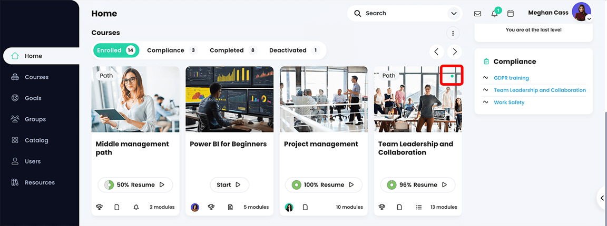Click trophy icon on Team Leadership card
607x226 pixels.
[x=382, y=207]
